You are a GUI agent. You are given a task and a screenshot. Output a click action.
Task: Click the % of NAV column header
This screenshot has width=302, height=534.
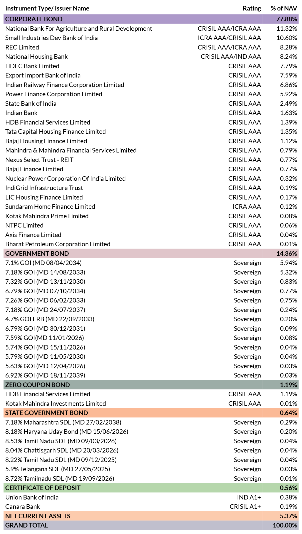click(x=284, y=8)
